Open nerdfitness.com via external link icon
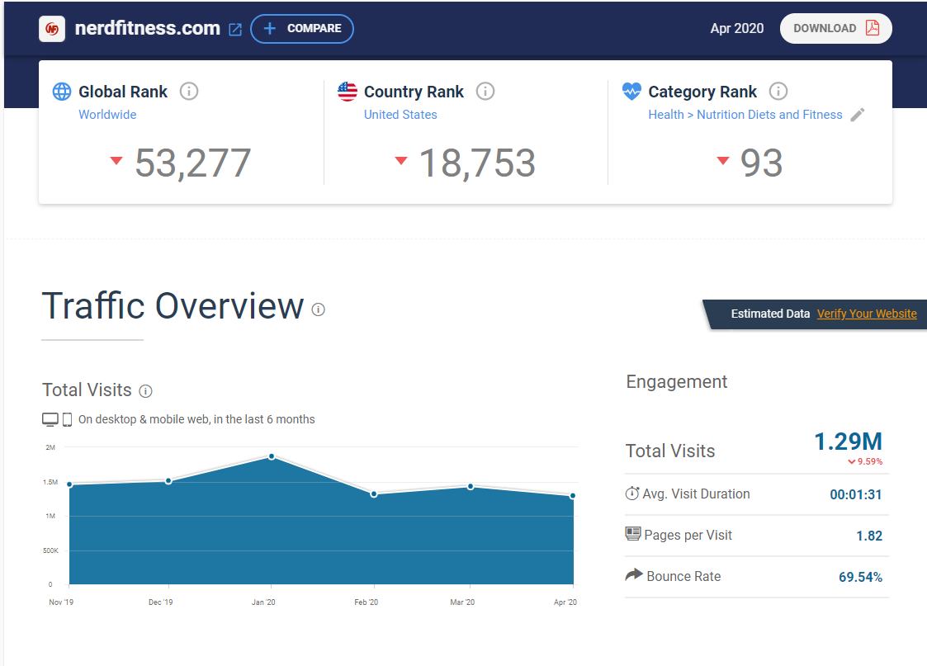927x666 pixels. [x=235, y=30]
